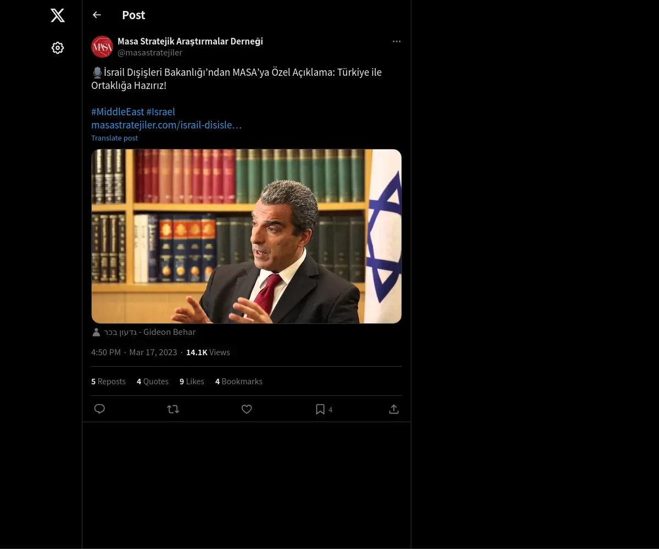The image size is (659, 549).
Task: Click Translate post
Action: 114,138
